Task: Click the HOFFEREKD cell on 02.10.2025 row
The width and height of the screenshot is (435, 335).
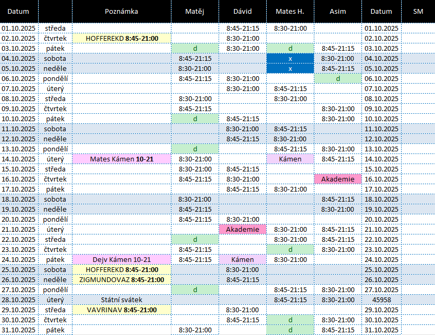Action: click(121, 38)
